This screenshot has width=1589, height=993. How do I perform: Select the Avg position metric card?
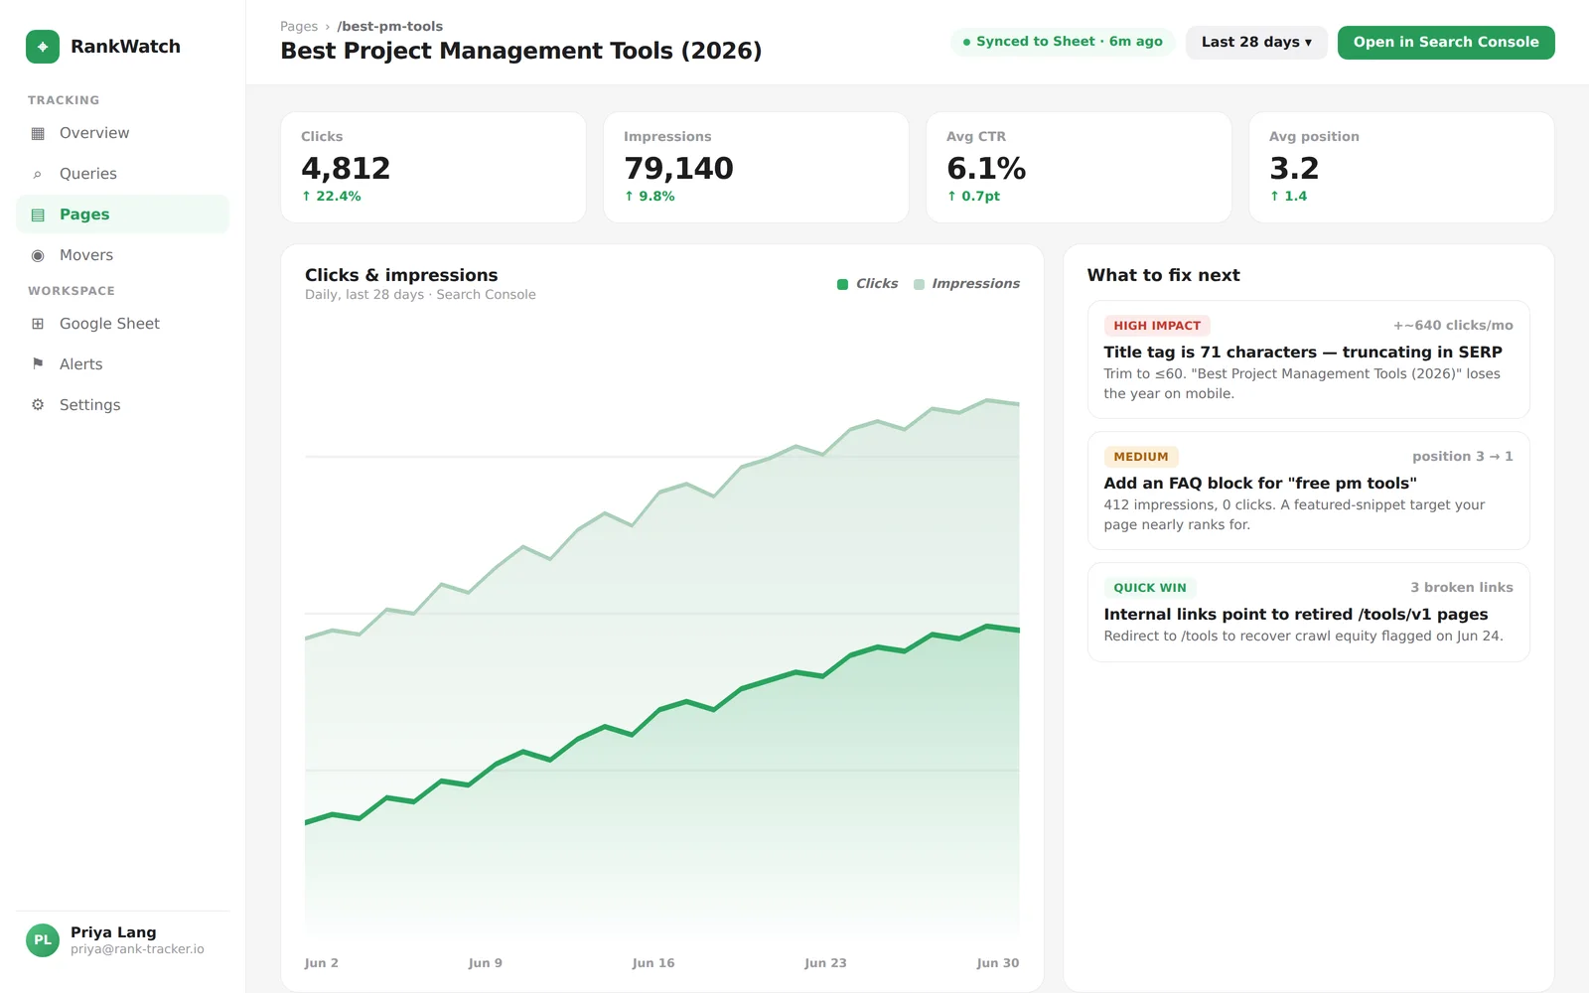[1401, 167]
